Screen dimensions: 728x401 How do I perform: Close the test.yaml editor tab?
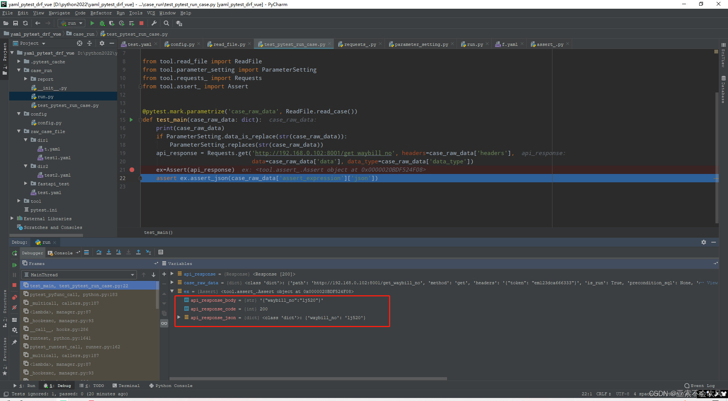[x=156, y=44]
